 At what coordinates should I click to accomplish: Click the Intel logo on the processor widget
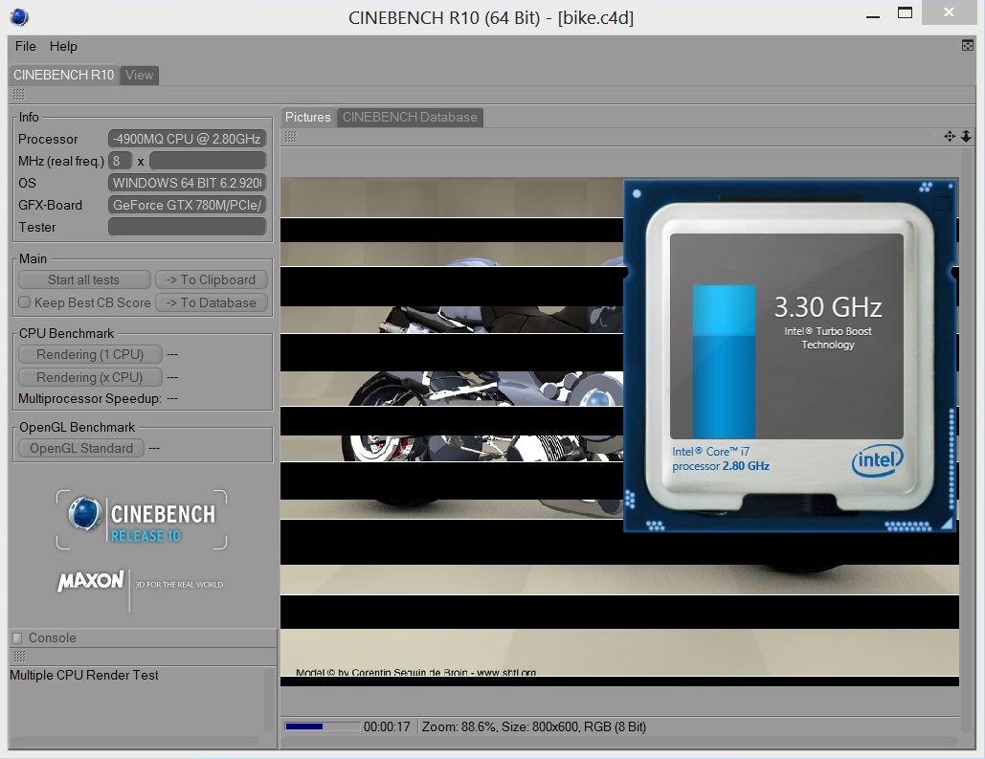(878, 460)
